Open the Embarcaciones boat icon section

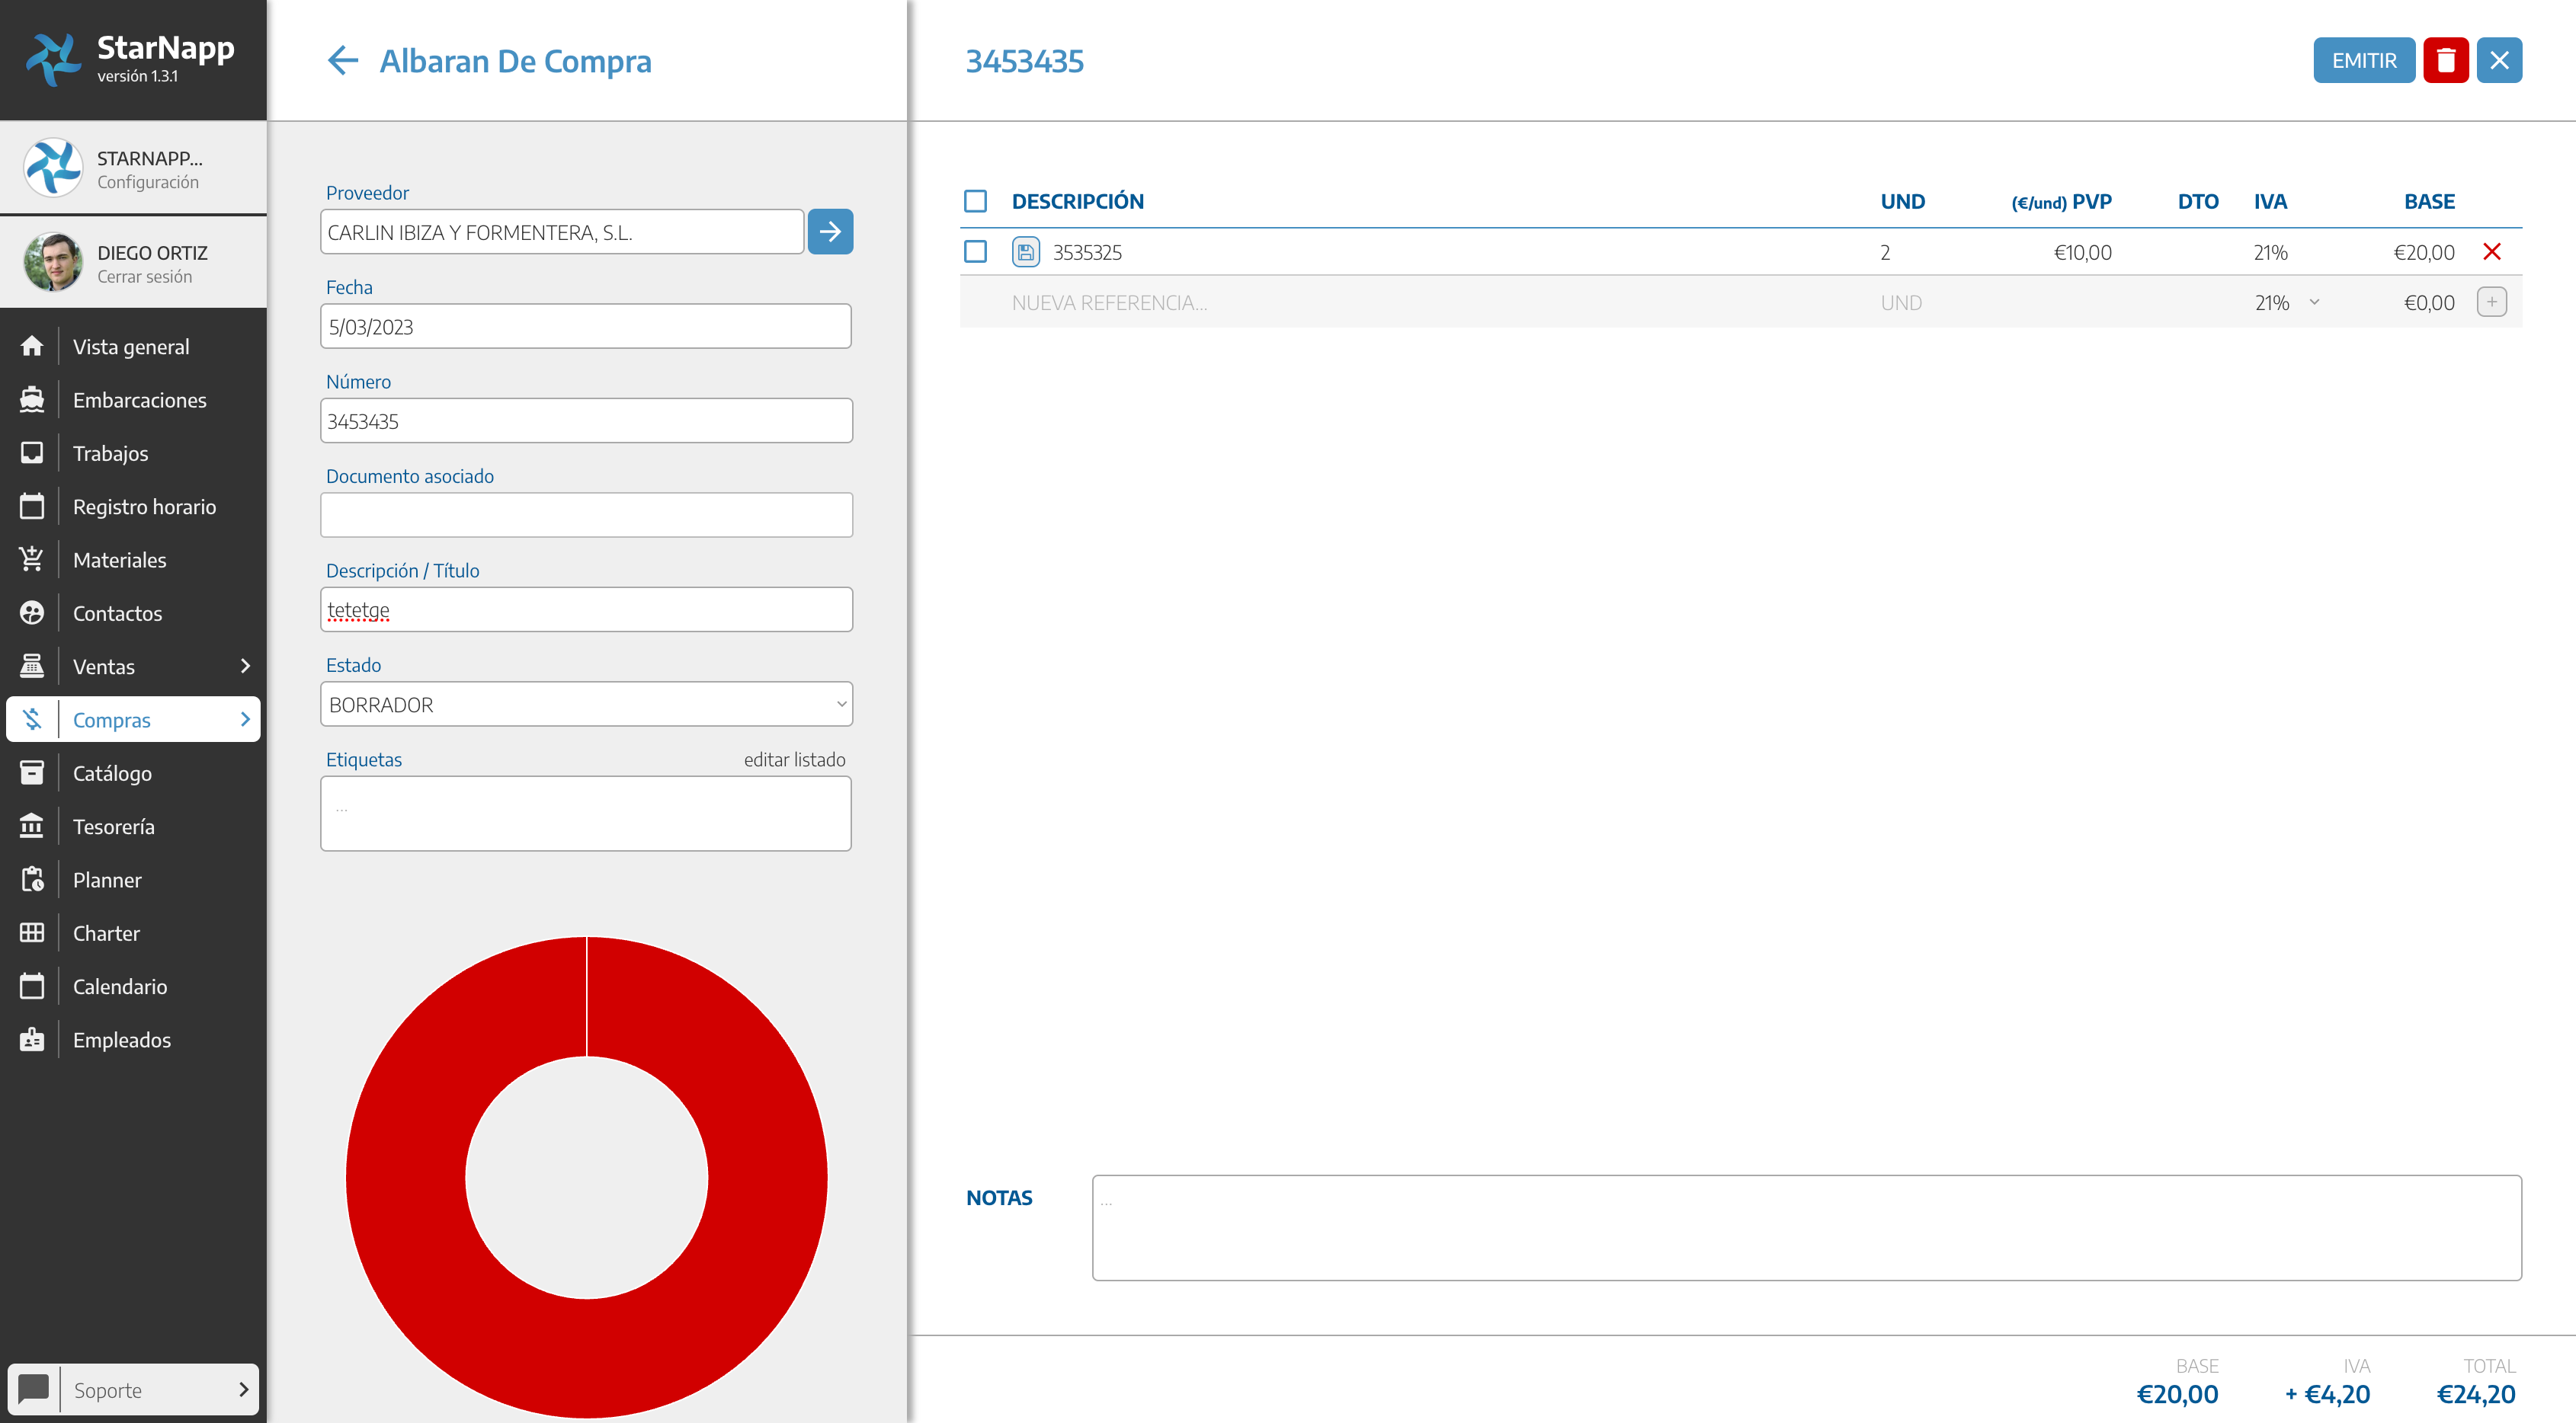[32, 400]
